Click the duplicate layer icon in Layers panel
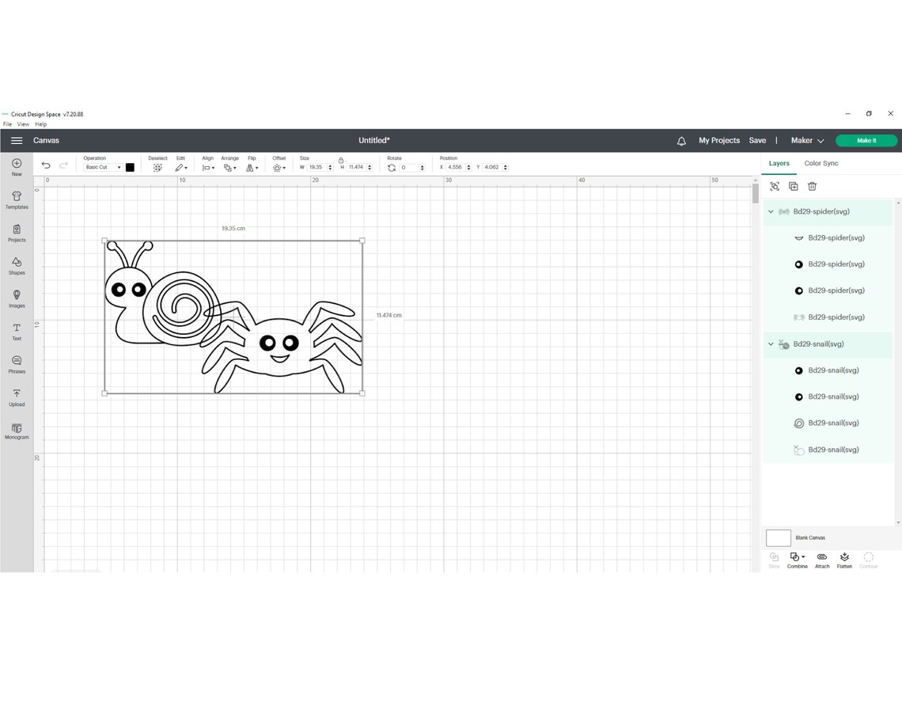 [x=793, y=186]
